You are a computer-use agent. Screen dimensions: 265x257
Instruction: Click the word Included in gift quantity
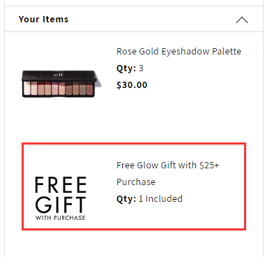pyautogui.click(x=164, y=199)
